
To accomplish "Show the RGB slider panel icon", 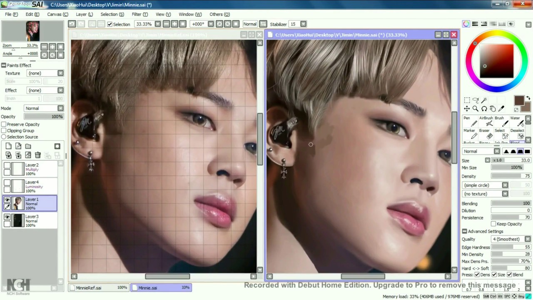I will tap(475, 24).
